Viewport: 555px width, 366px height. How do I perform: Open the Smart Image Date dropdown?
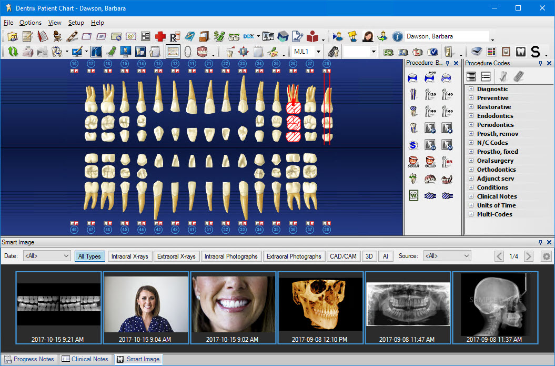point(66,256)
